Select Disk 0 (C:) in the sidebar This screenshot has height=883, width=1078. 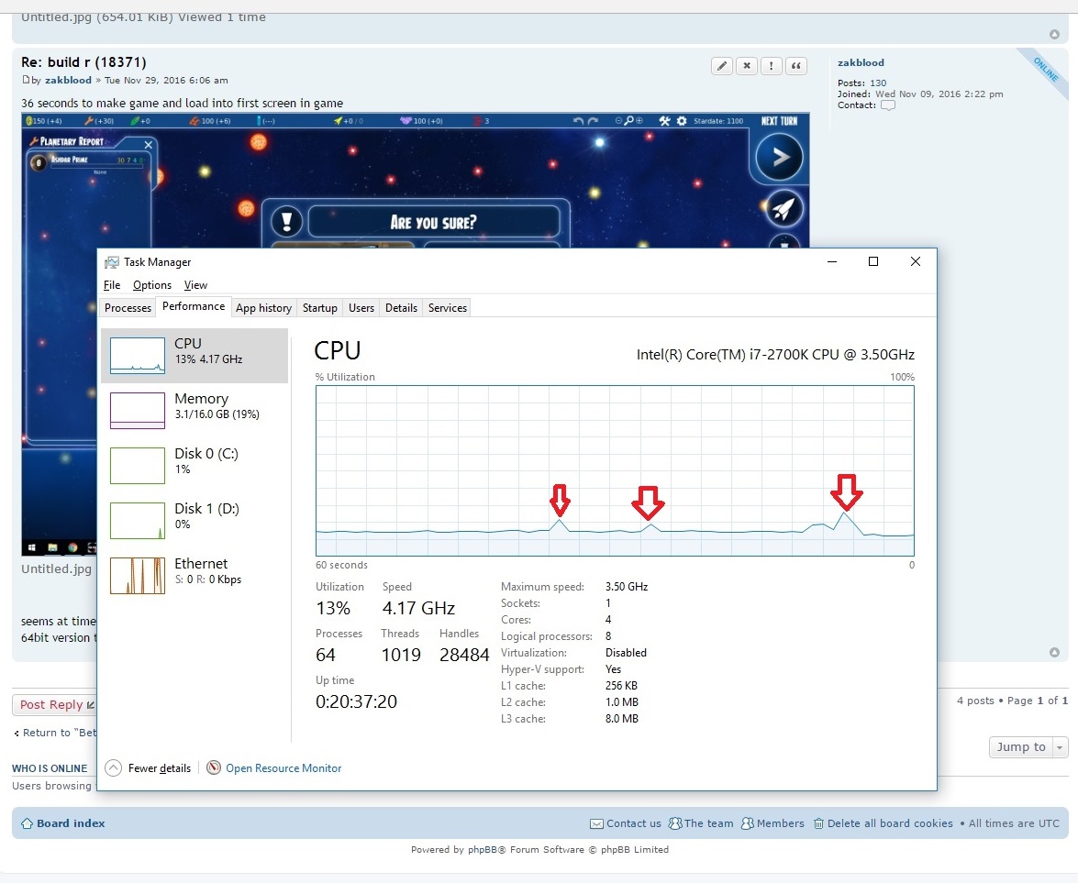194,465
